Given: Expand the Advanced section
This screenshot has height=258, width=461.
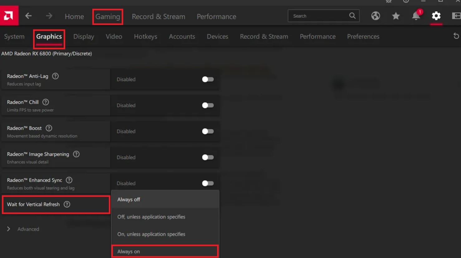Looking at the screenshot, I should (23, 229).
